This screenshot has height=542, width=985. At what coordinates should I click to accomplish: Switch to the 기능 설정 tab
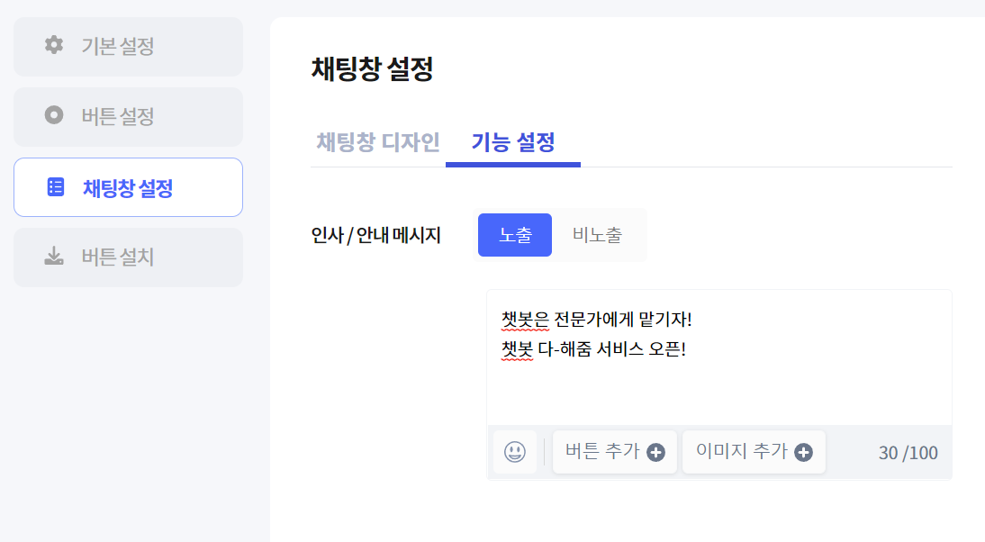[x=513, y=142]
